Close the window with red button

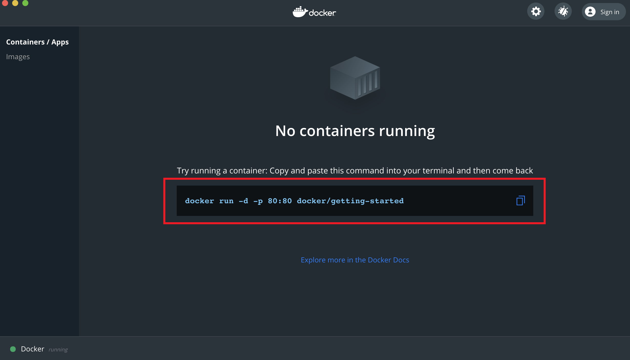pos(5,3)
